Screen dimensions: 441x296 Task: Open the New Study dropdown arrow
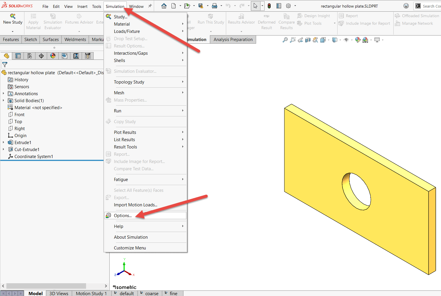[x=13, y=31]
